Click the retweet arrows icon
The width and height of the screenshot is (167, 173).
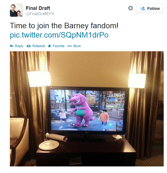(29, 46)
